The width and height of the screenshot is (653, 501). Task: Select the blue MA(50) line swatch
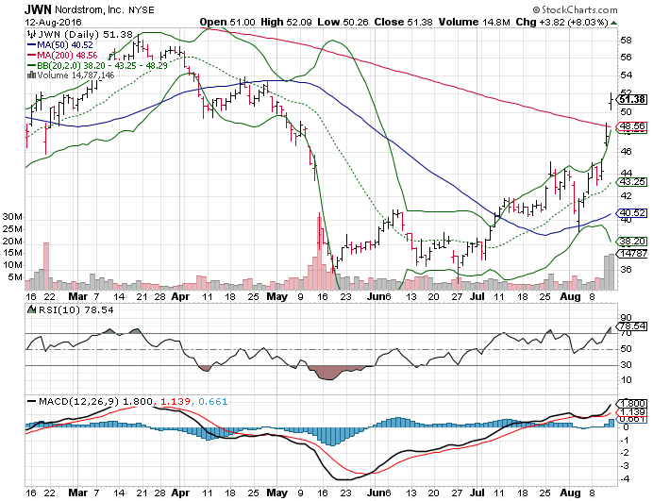point(31,45)
